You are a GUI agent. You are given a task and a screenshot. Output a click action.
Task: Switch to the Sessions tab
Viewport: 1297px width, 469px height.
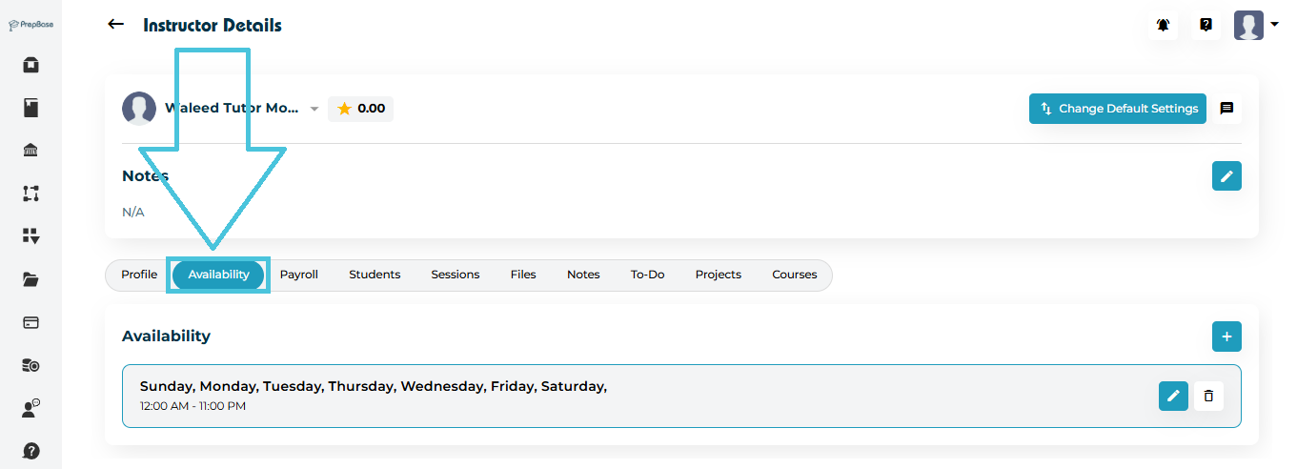pos(455,275)
